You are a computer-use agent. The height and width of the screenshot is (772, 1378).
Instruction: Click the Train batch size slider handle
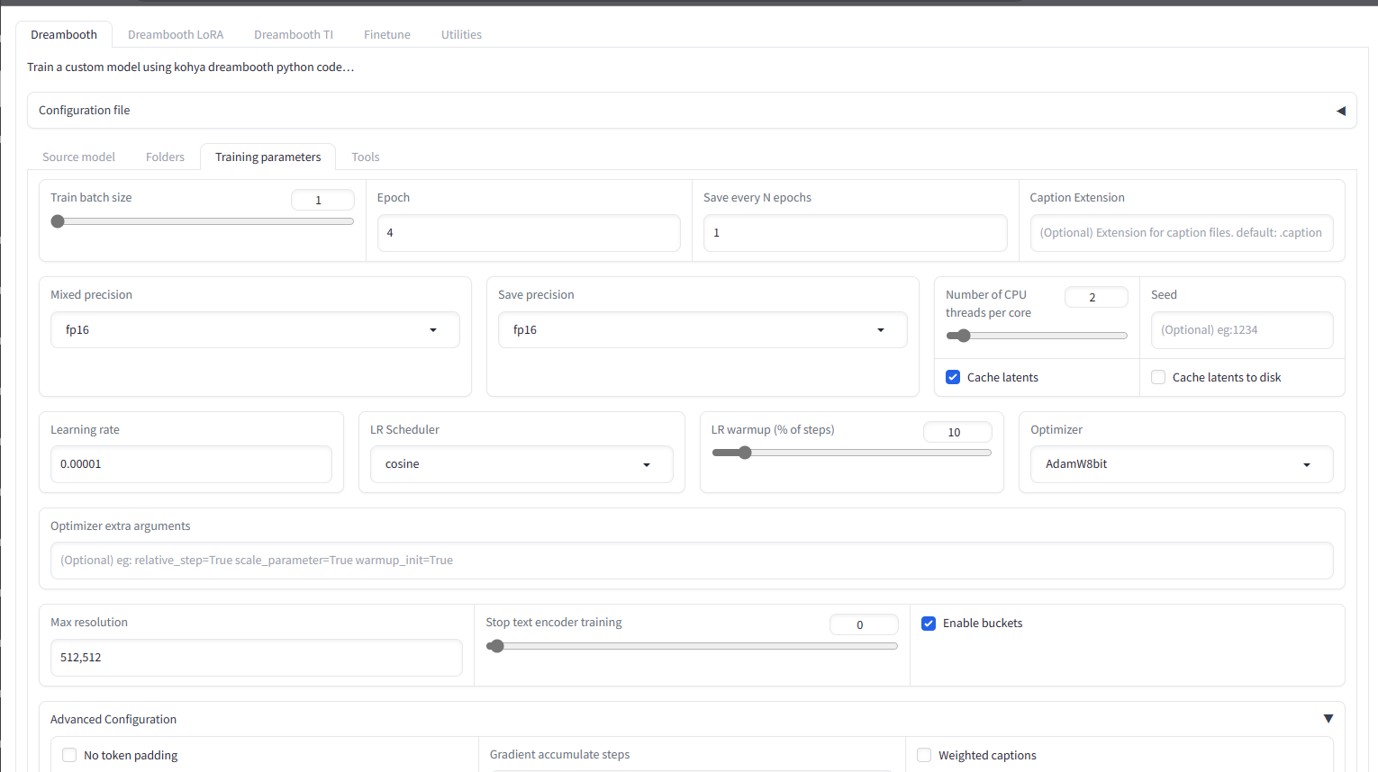(x=58, y=221)
